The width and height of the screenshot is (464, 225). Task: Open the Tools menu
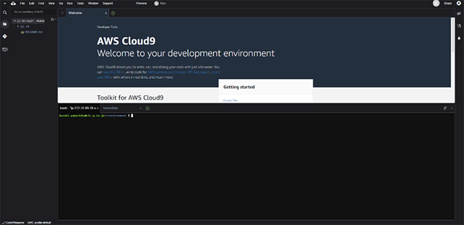80,3
